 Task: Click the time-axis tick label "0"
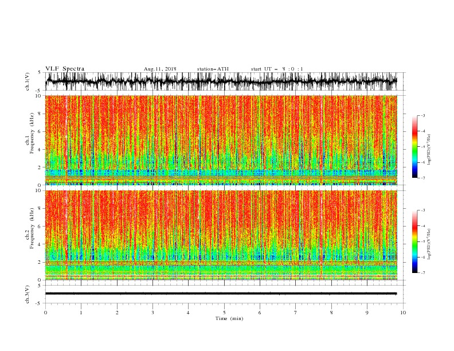(x=45, y=313)
